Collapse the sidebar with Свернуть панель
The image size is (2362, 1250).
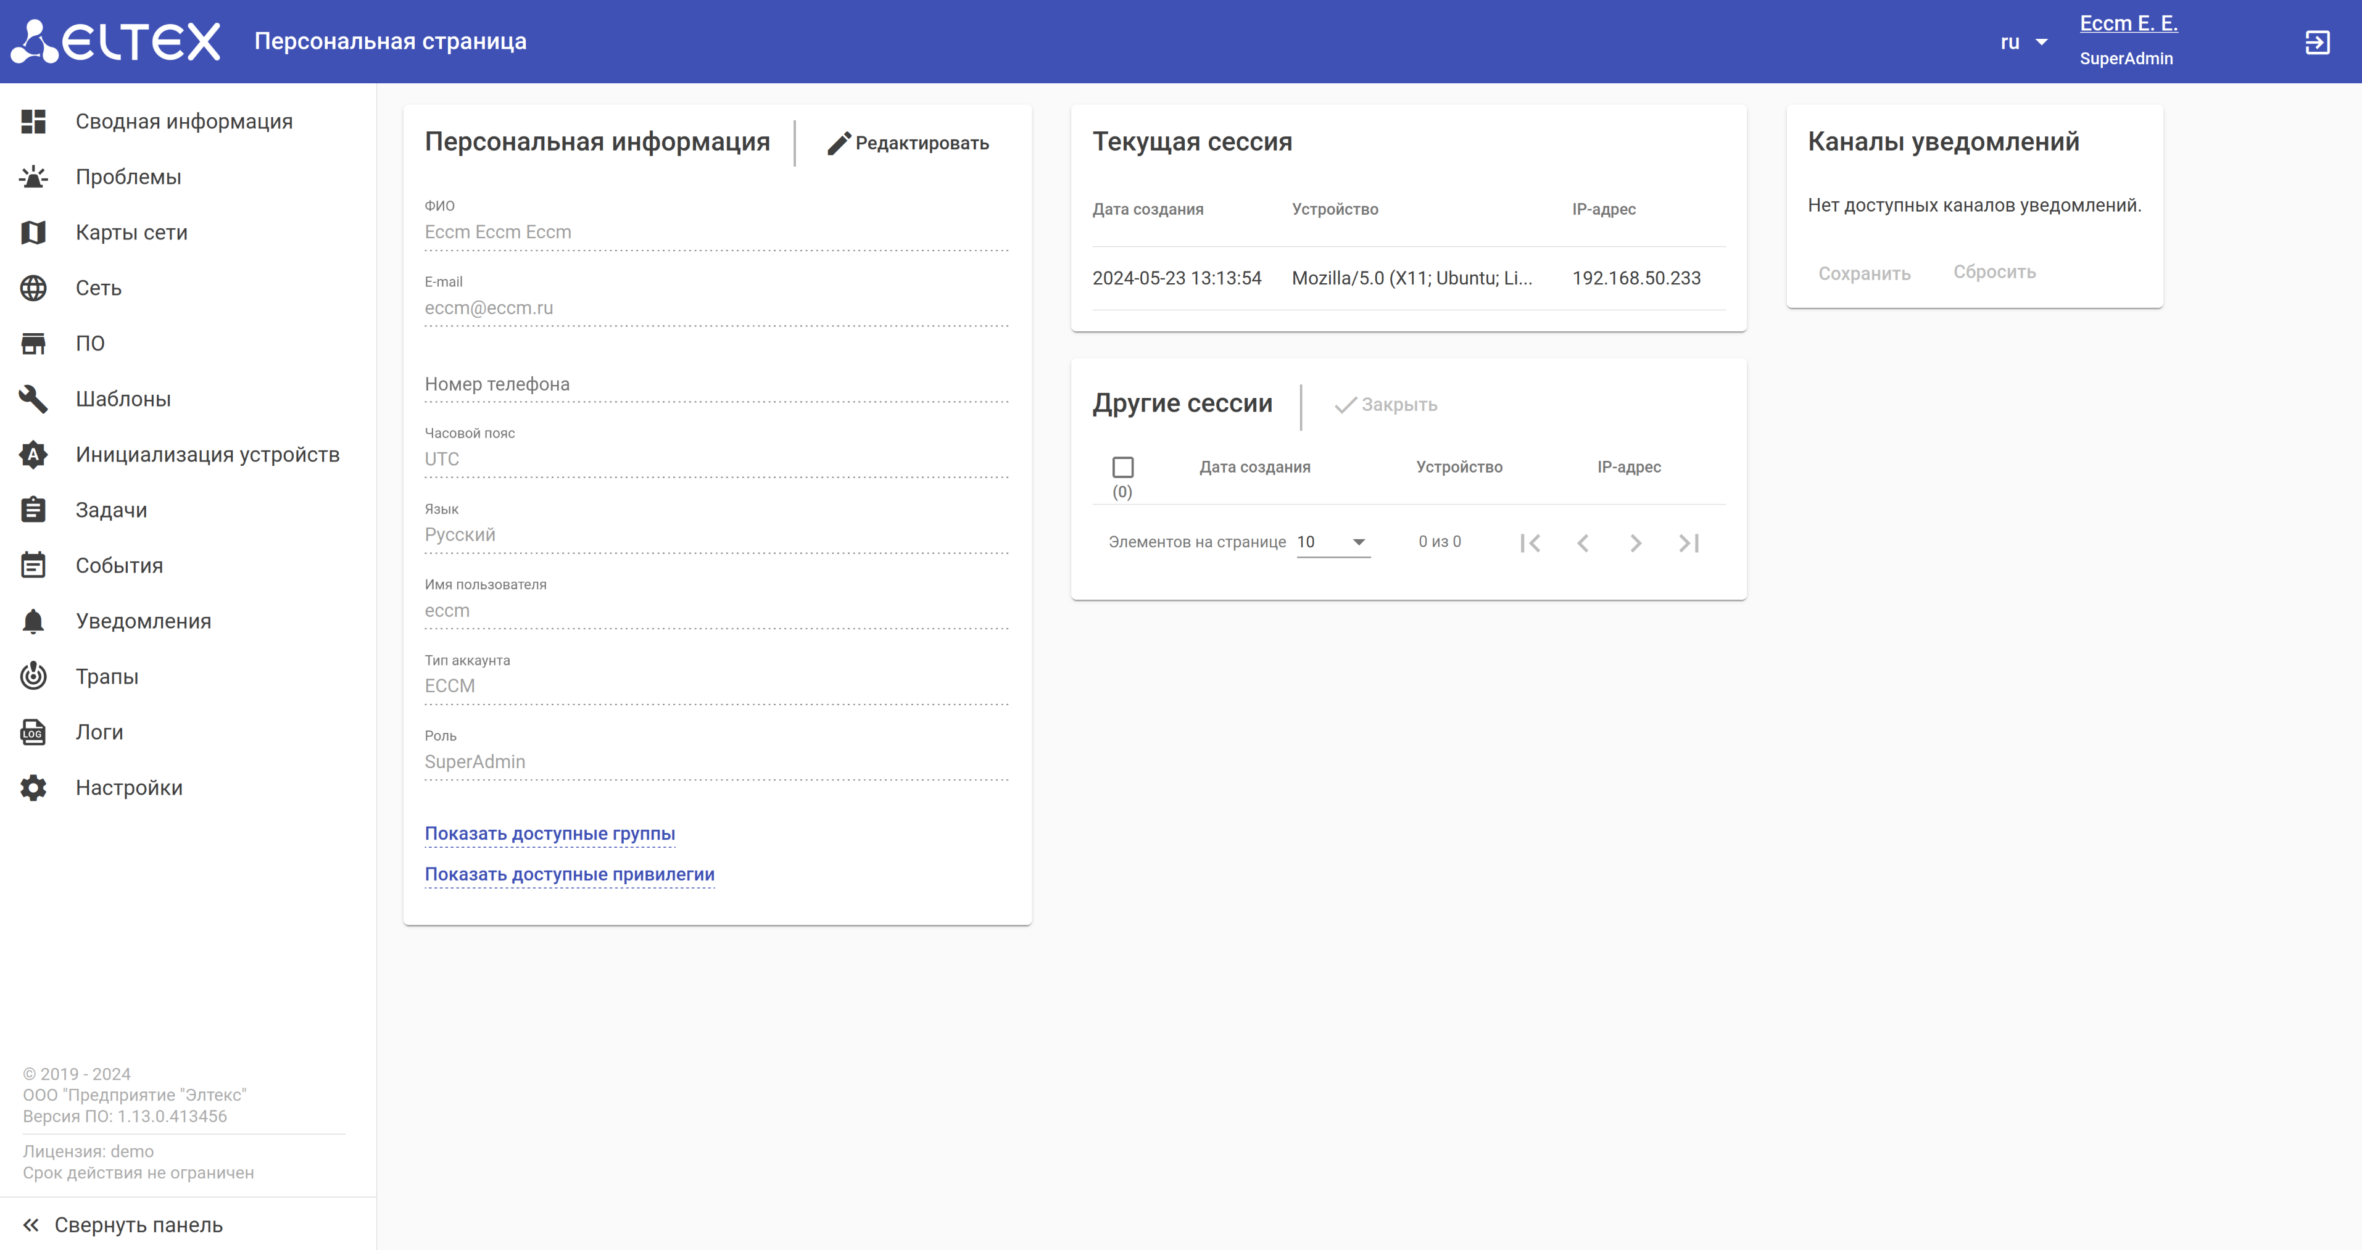123,1224
